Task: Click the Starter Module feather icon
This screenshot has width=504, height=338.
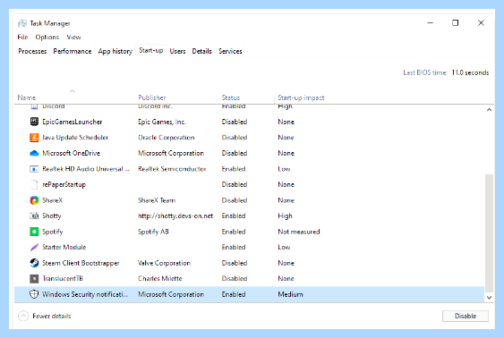Action: 34,247
